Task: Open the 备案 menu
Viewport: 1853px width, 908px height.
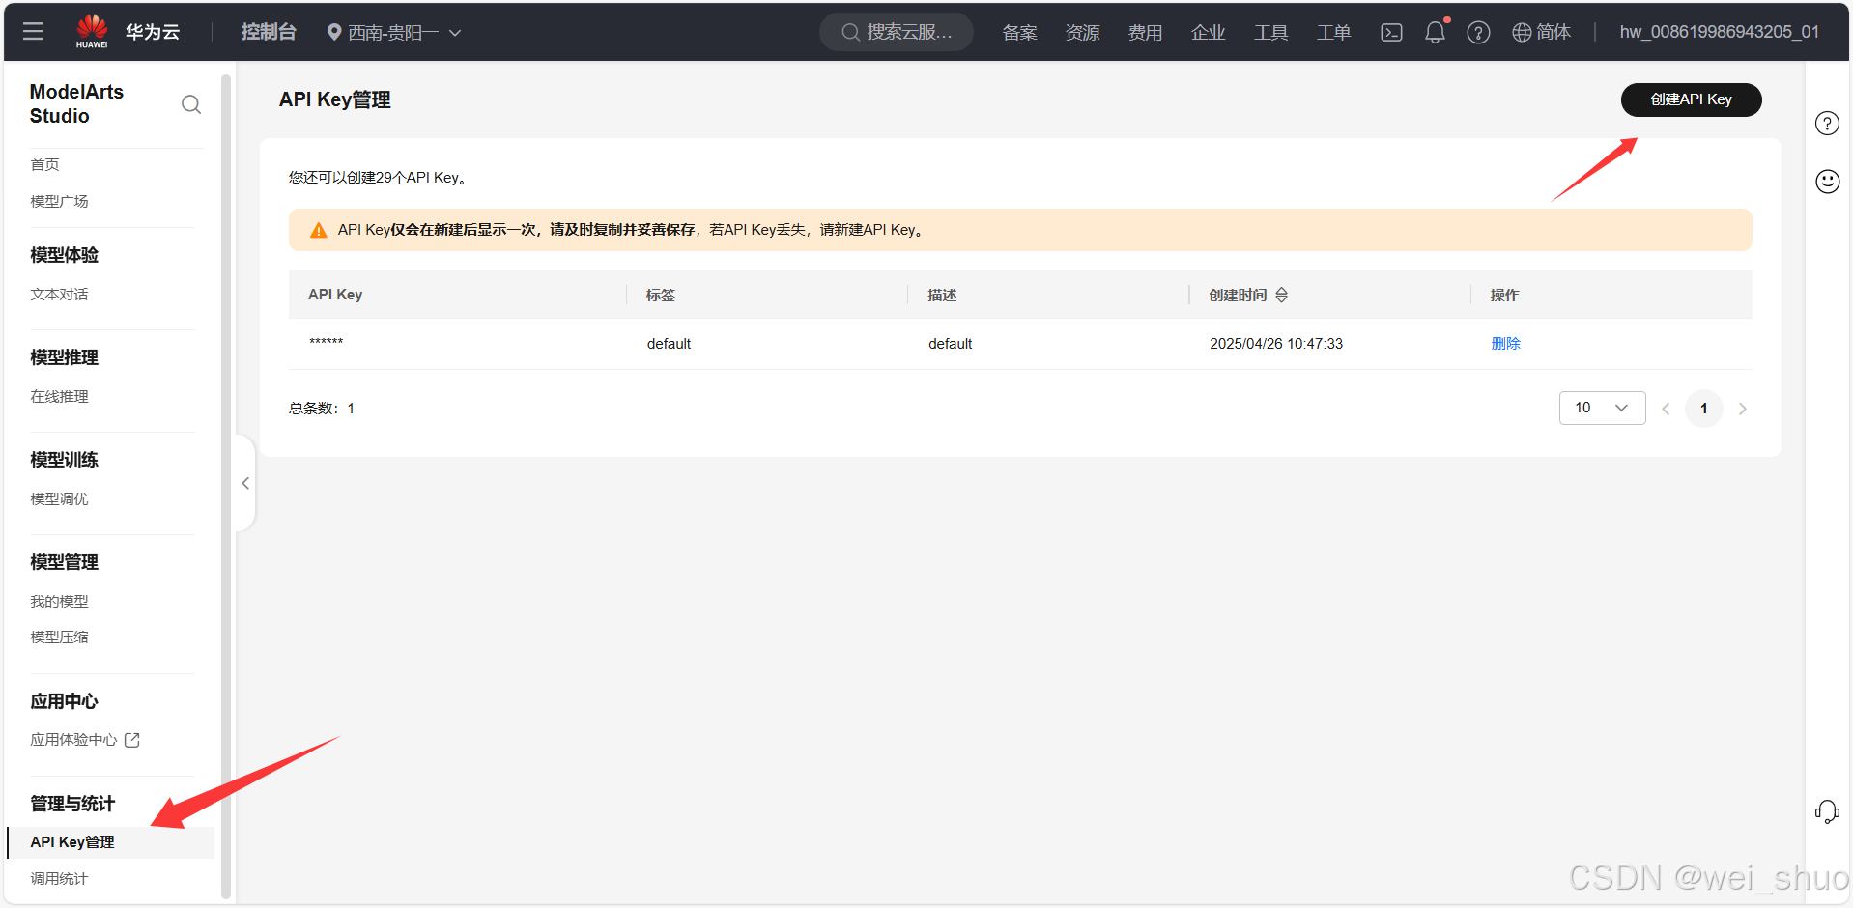Action: (x=1019, y=32)
